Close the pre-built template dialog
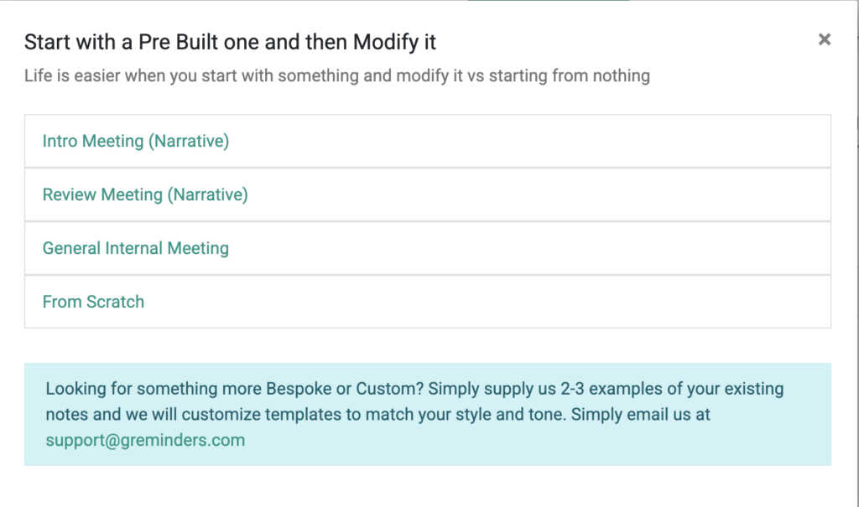The height and width of the screenshot is (507, 859). [825, 39]
